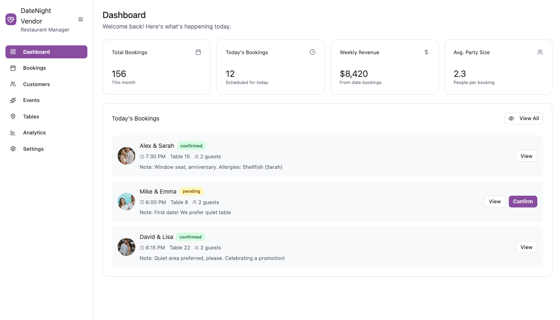View the David & Lisa booking
The width and height of the screenshot is (560, 320).
526,247
